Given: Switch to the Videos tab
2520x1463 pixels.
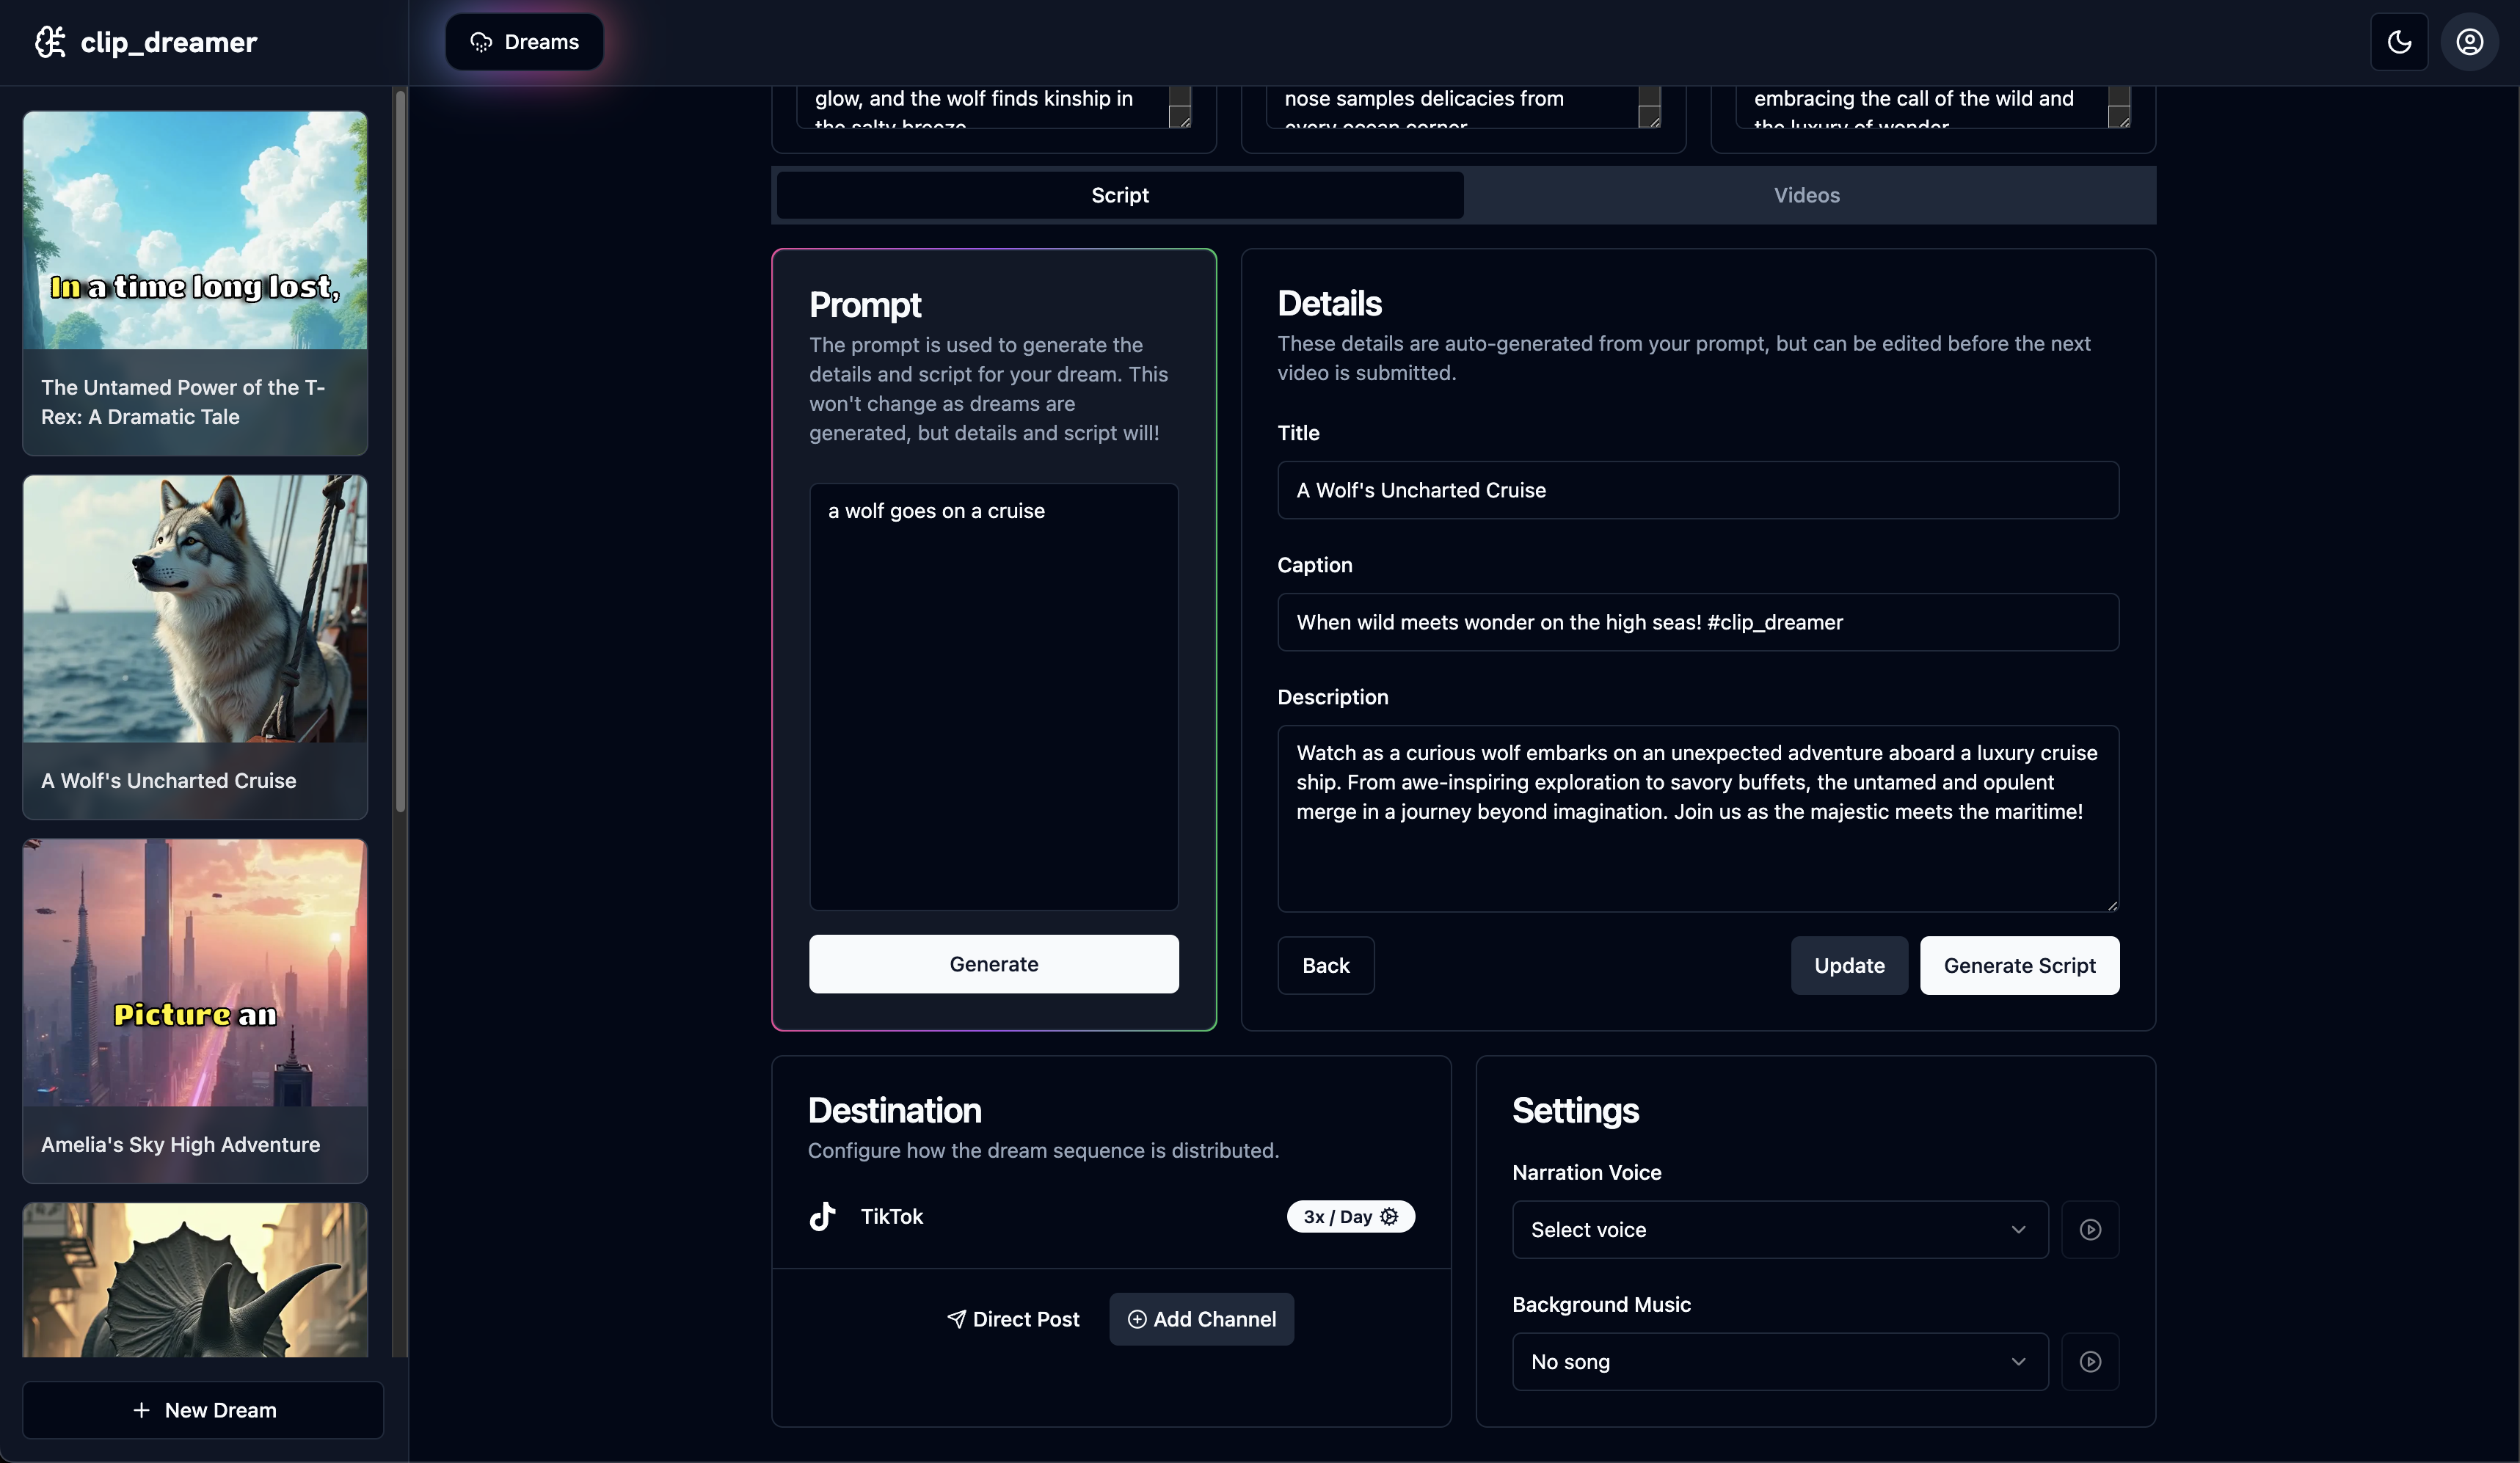Looking at the screenshot, I should (1806, 195).
